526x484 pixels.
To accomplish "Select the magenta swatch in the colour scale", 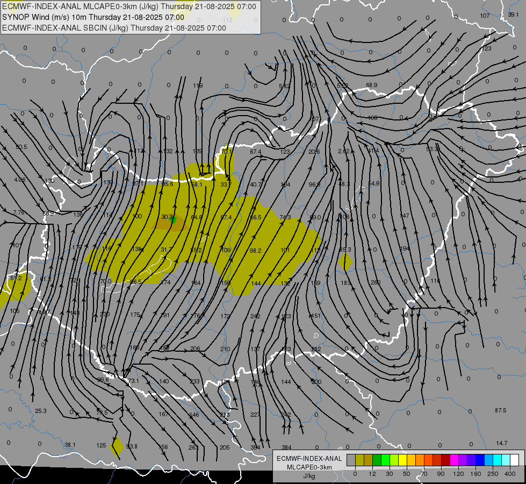I will 455,460.
